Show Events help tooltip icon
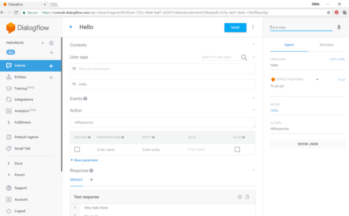349x216 pixels. 85,99
